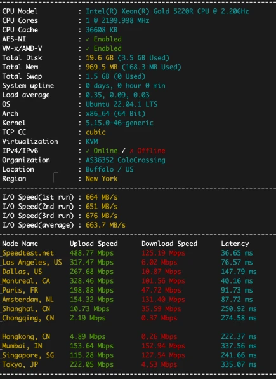Click the IPv4 Online checkmark
This screenshot has height=379, width=276.
tap(88, 151)
